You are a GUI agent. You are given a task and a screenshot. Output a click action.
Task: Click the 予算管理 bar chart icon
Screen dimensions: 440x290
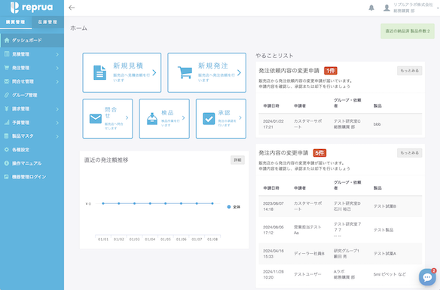tap(7, 122)
